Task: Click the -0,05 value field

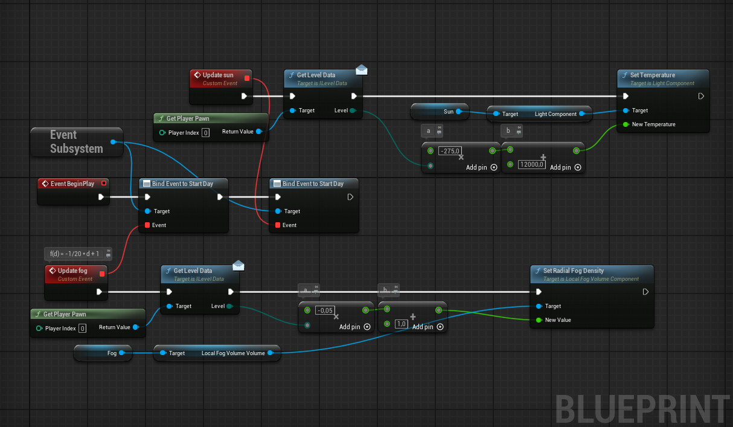Action: pyautogui.click(x=325, y=310)
